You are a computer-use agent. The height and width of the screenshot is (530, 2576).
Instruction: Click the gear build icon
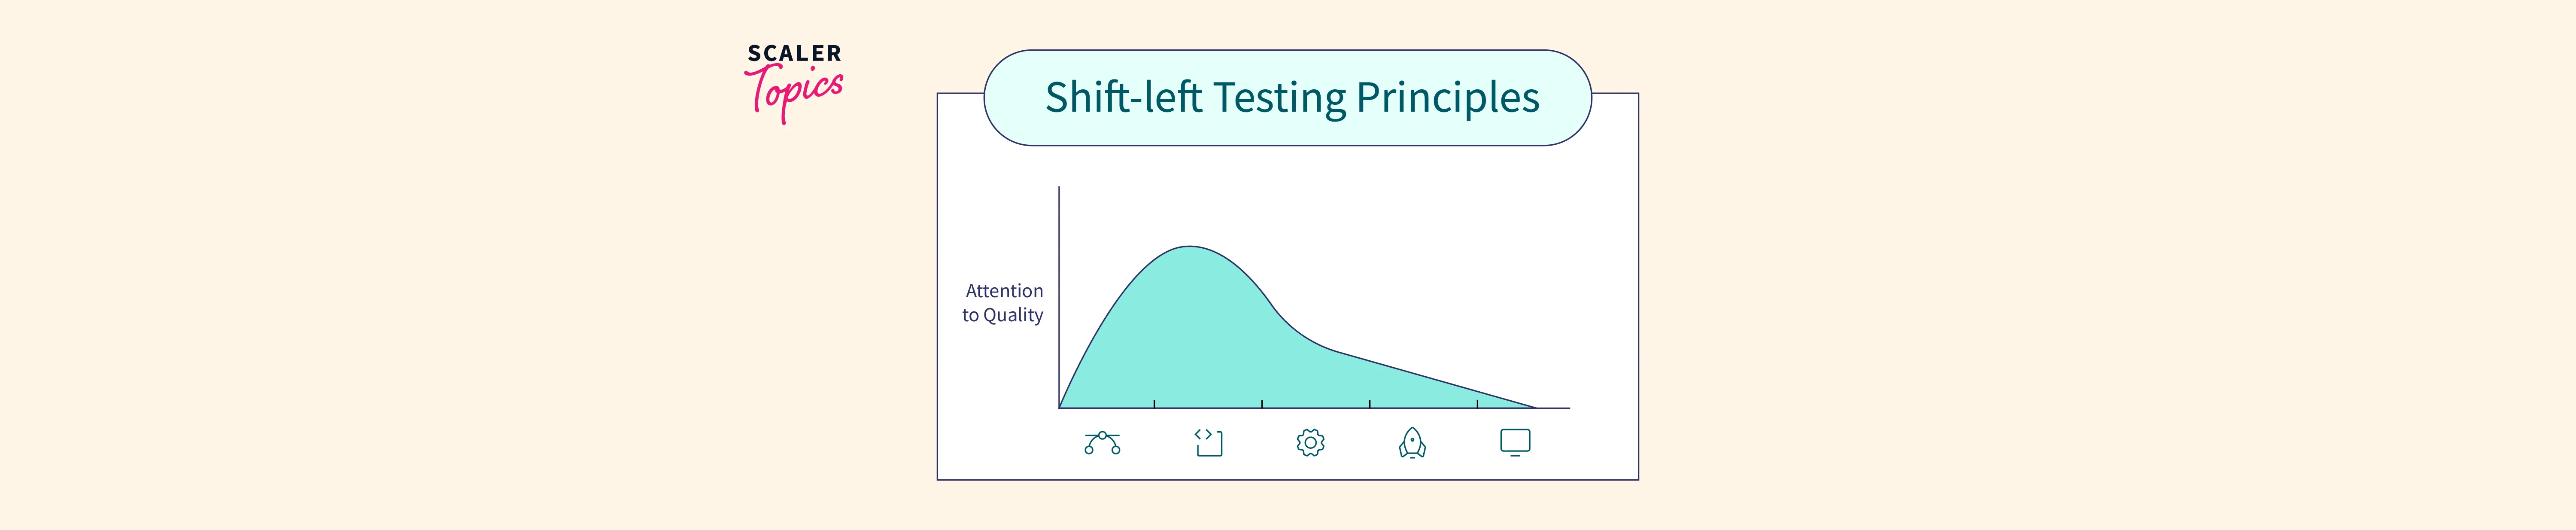[x=1310, y=442]
